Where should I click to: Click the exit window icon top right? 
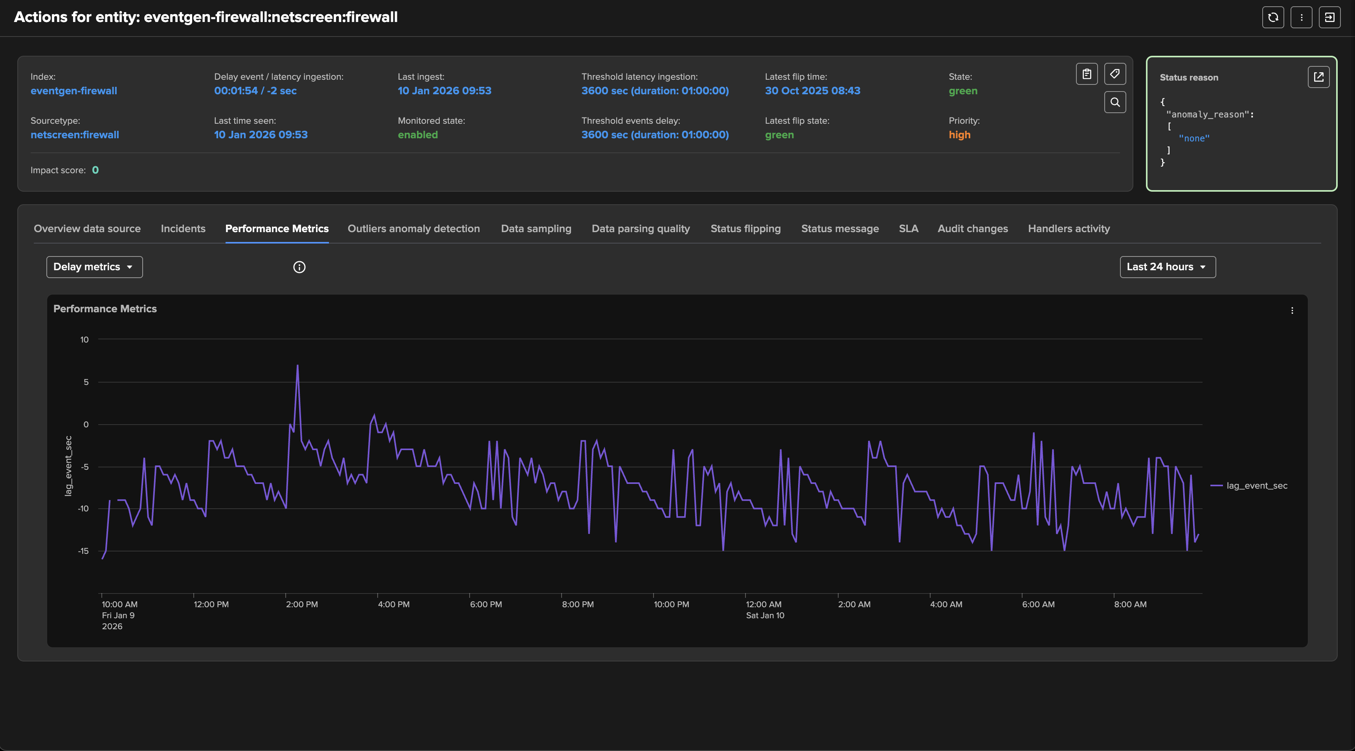(1329, 17)
